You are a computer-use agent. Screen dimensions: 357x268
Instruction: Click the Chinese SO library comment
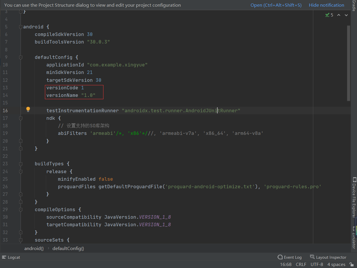tap(83, 126)
